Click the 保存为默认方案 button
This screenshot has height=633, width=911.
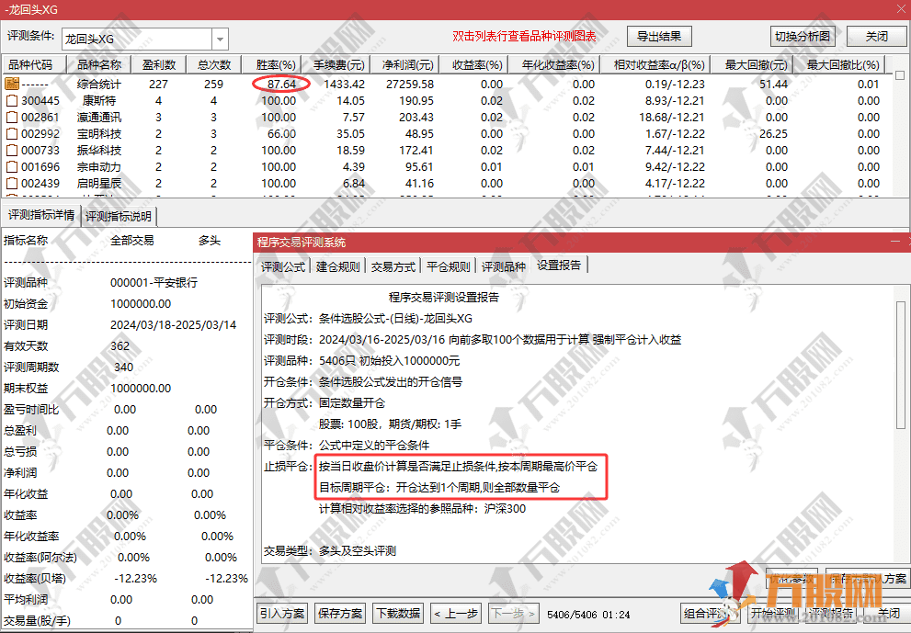(868, 579)
